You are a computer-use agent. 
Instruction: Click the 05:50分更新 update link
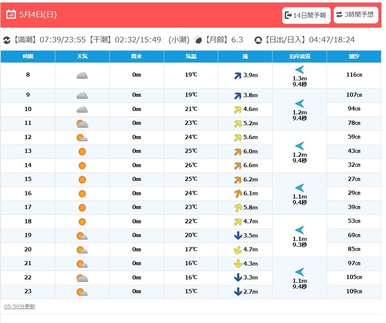(20, 307)
